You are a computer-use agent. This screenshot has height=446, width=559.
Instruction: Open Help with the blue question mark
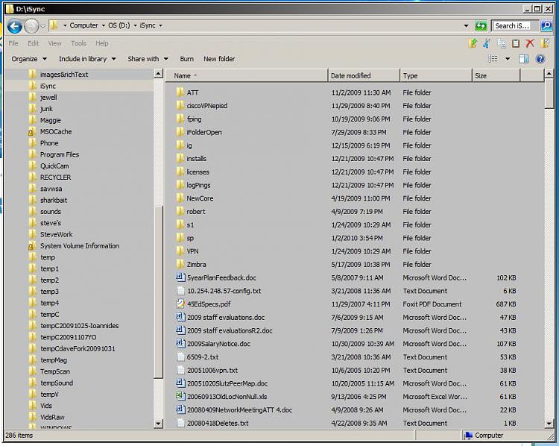click(540, 59)
